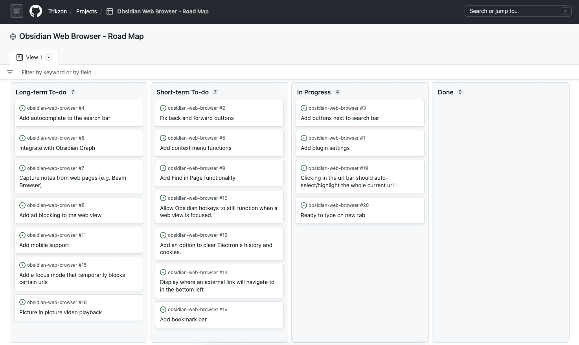
Task: Click the globe icon next to project title
Action: (13, 37)
